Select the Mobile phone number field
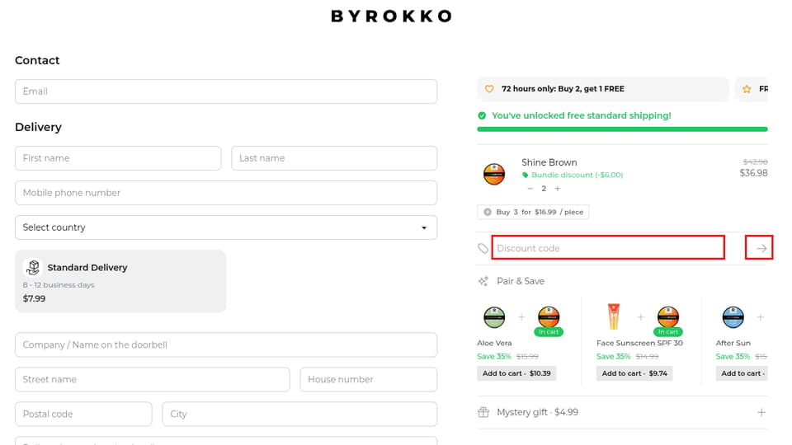Image resolution: width=792 pixels, height=445 pixels. (226, 193)
